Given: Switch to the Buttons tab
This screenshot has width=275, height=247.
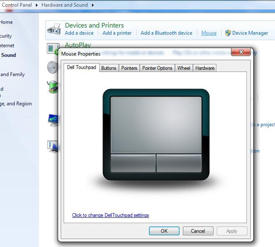Looking at the screenshot, I should pos(109,68).
